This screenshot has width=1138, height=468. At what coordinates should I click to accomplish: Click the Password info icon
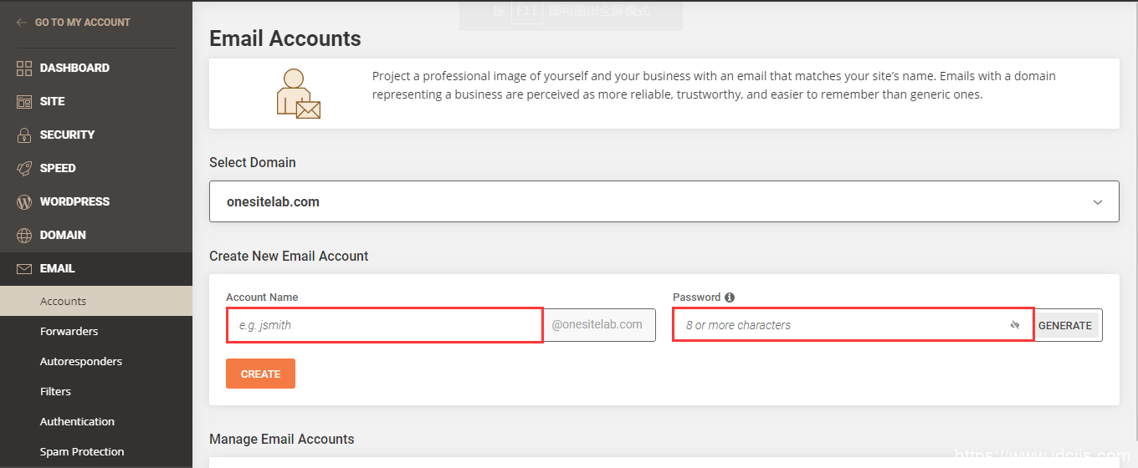pos(730,298)
